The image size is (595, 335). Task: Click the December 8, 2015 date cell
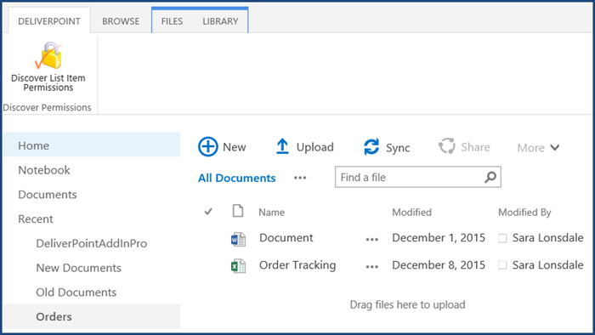coord(439,264)
